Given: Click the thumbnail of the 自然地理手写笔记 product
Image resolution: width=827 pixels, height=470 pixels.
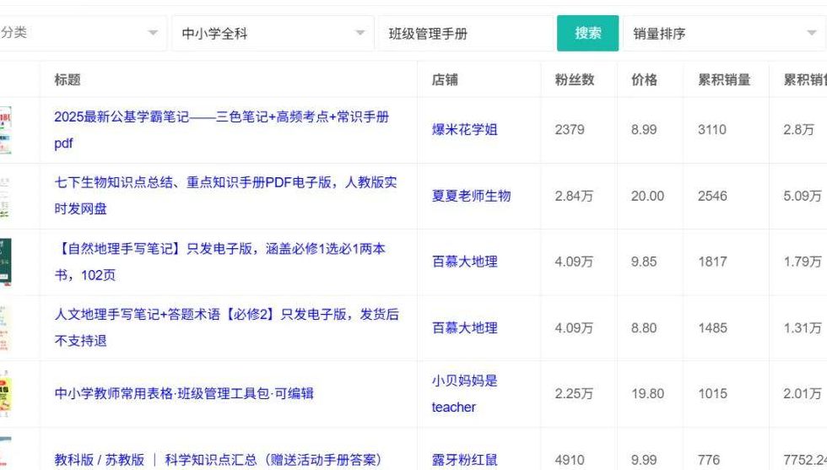Looking at the screenshot, I should click(x=5, y=262).
